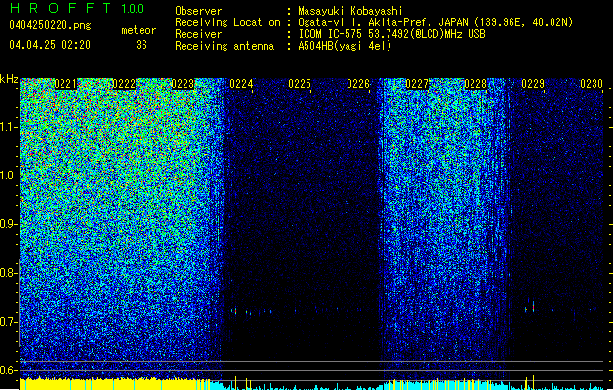Screen dimensions: 614x390
Task: Click the kHz axis unit label
Action: click(9, 79)
